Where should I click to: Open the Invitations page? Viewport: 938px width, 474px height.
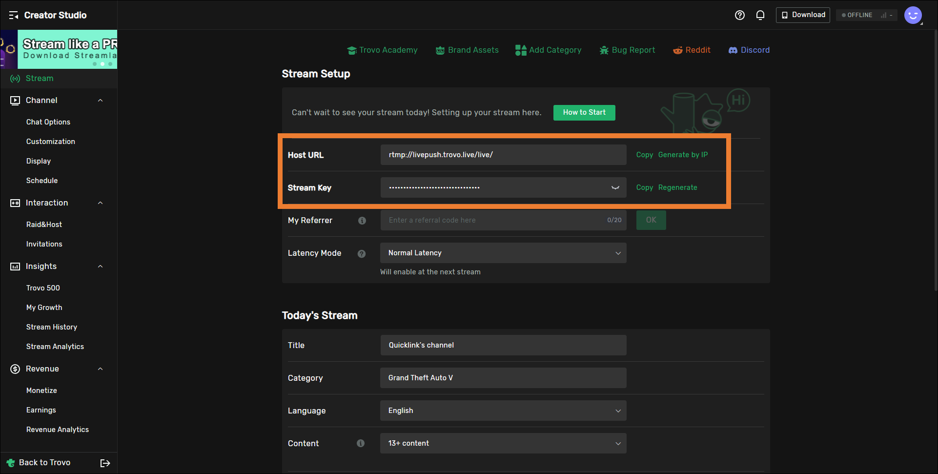[44, 244]
